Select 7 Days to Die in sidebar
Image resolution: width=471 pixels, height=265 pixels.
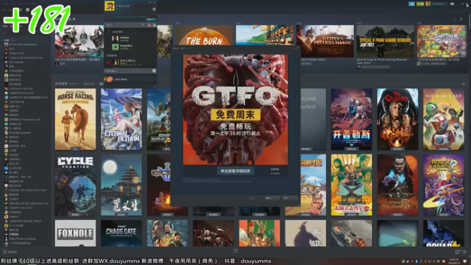16,53
